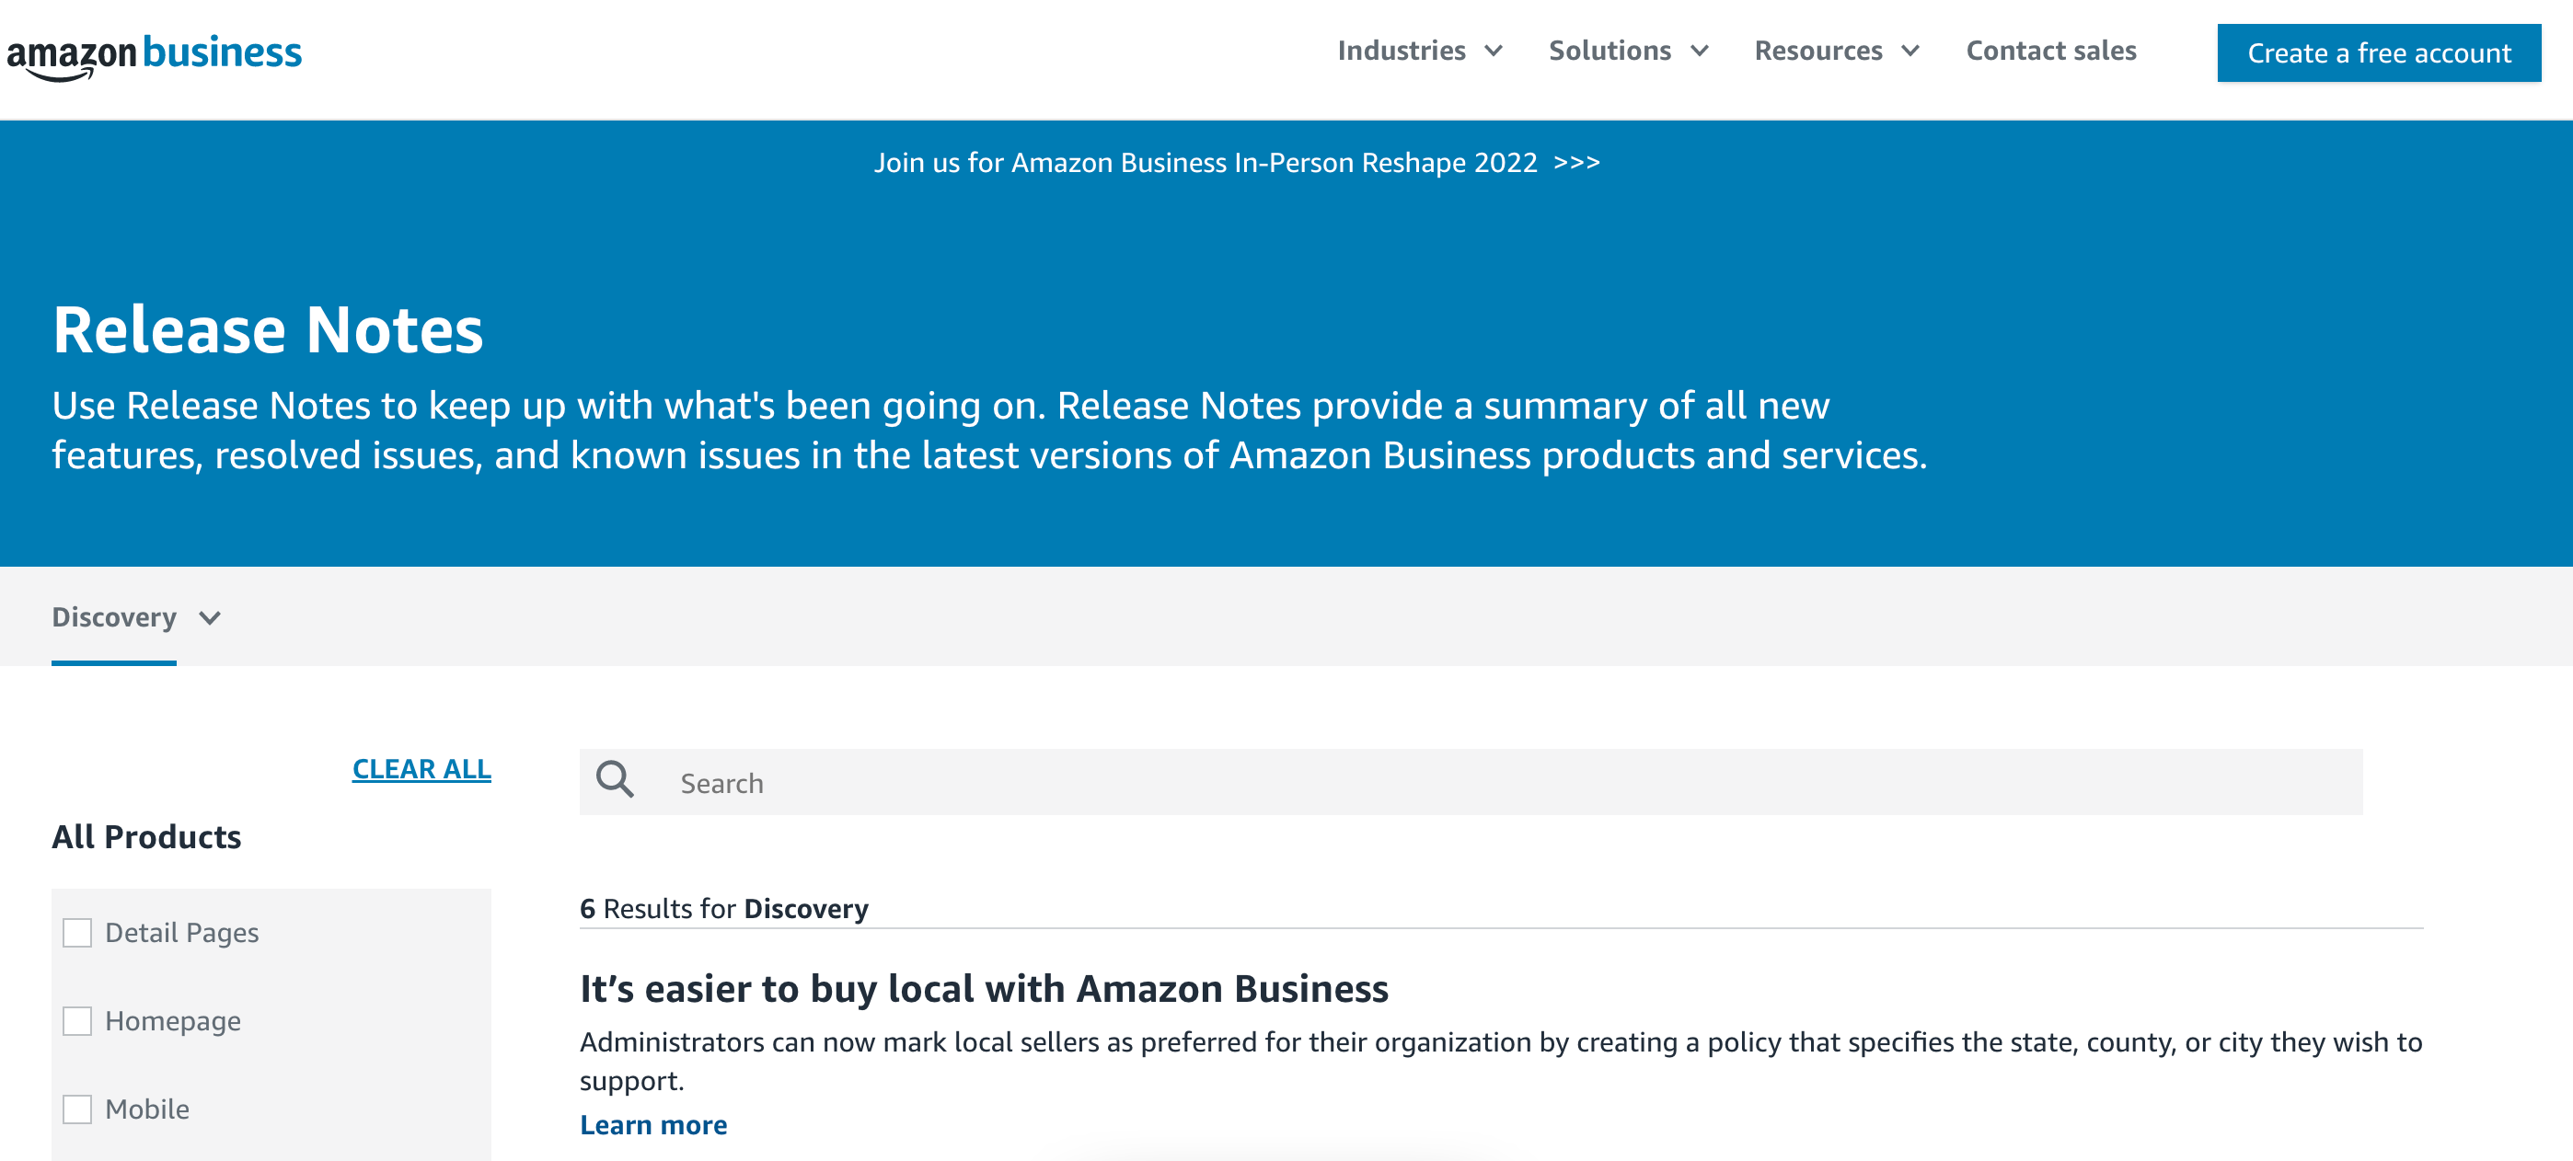The image size is (2573, 1161).
Task: Select the Discovery tab
Action: pos(114,618)
